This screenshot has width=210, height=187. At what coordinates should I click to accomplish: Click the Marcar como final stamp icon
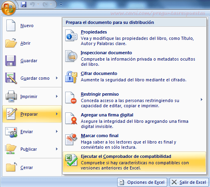coord(71,139)
